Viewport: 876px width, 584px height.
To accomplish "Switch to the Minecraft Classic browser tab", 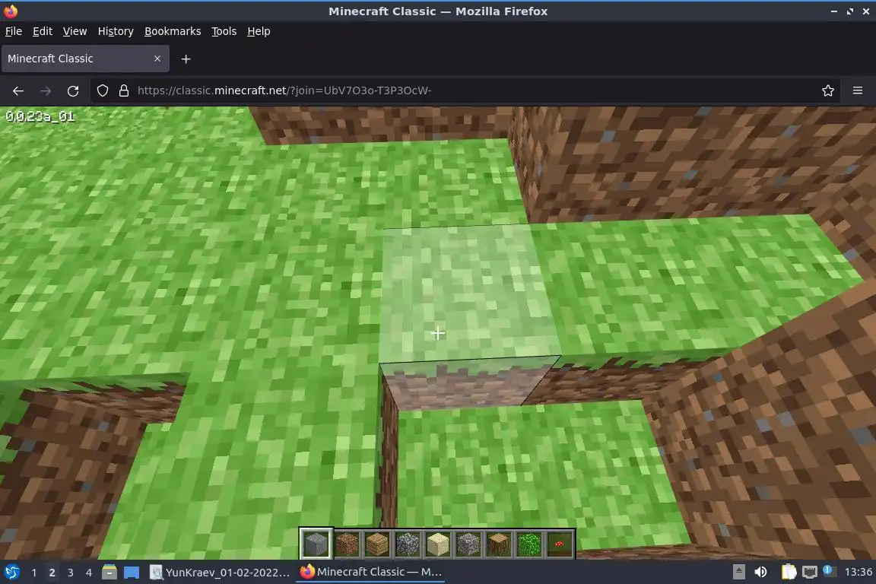I will 85,59.
